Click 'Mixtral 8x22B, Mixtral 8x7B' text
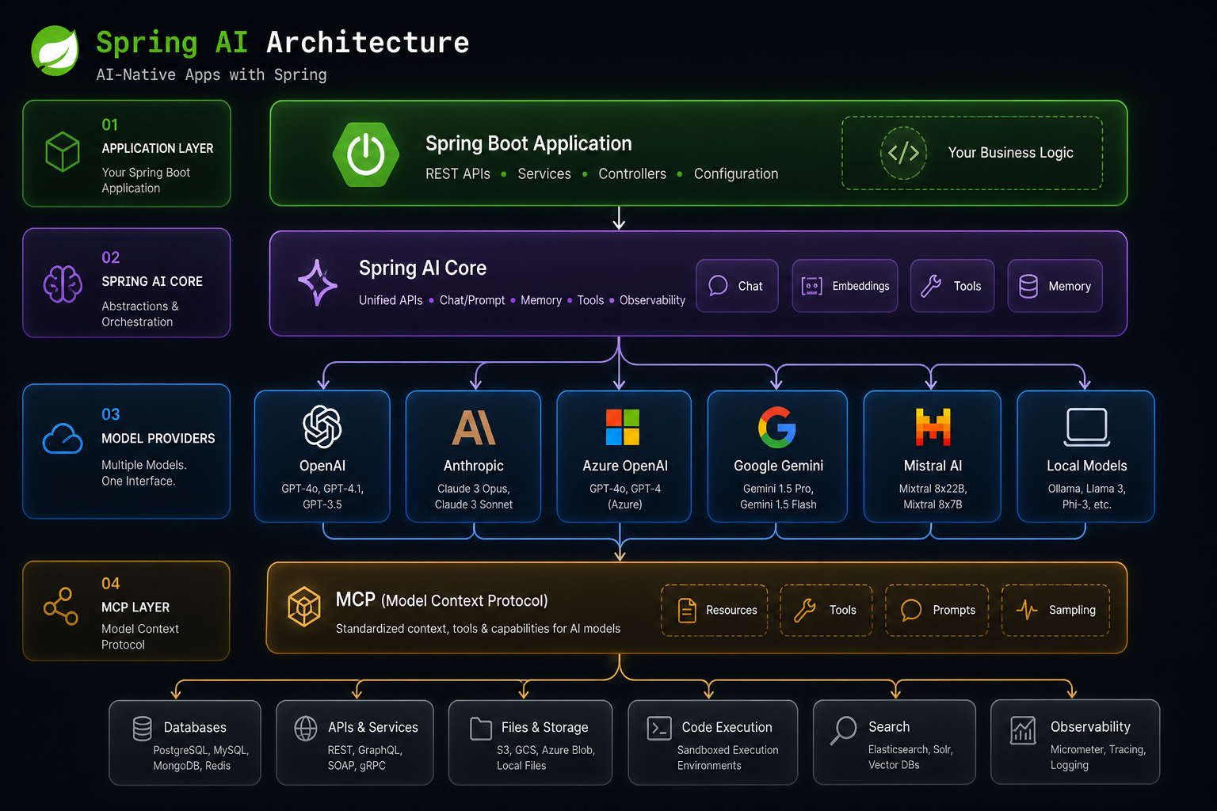 933,497
